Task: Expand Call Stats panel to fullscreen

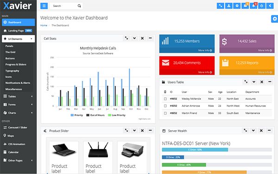Action: (x=126, y=38)
